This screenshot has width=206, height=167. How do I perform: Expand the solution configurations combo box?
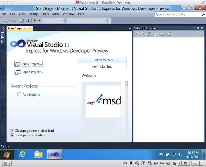pyautogui.click(x=53, y=21)
